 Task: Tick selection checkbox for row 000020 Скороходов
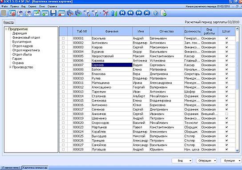click(x=63, y=123)
